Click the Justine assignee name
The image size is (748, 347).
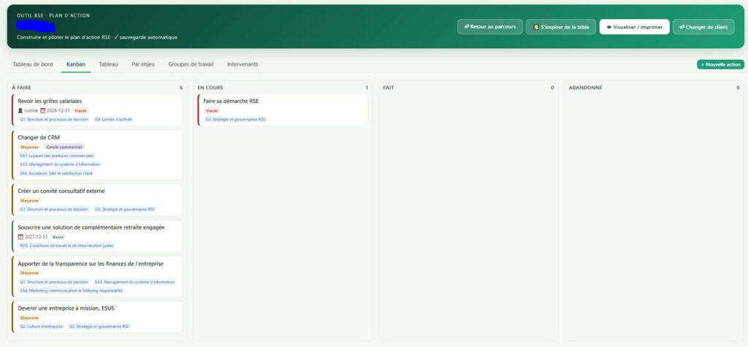[x=31, y=110]
